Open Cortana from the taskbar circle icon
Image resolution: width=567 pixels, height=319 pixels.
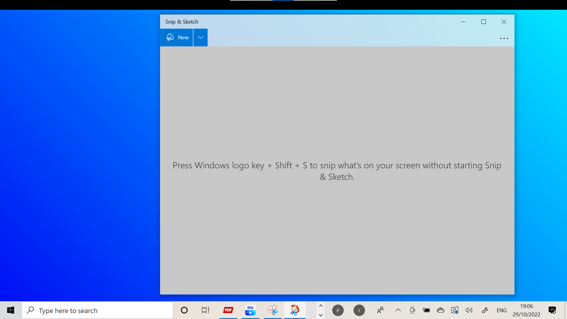(184, 310)
